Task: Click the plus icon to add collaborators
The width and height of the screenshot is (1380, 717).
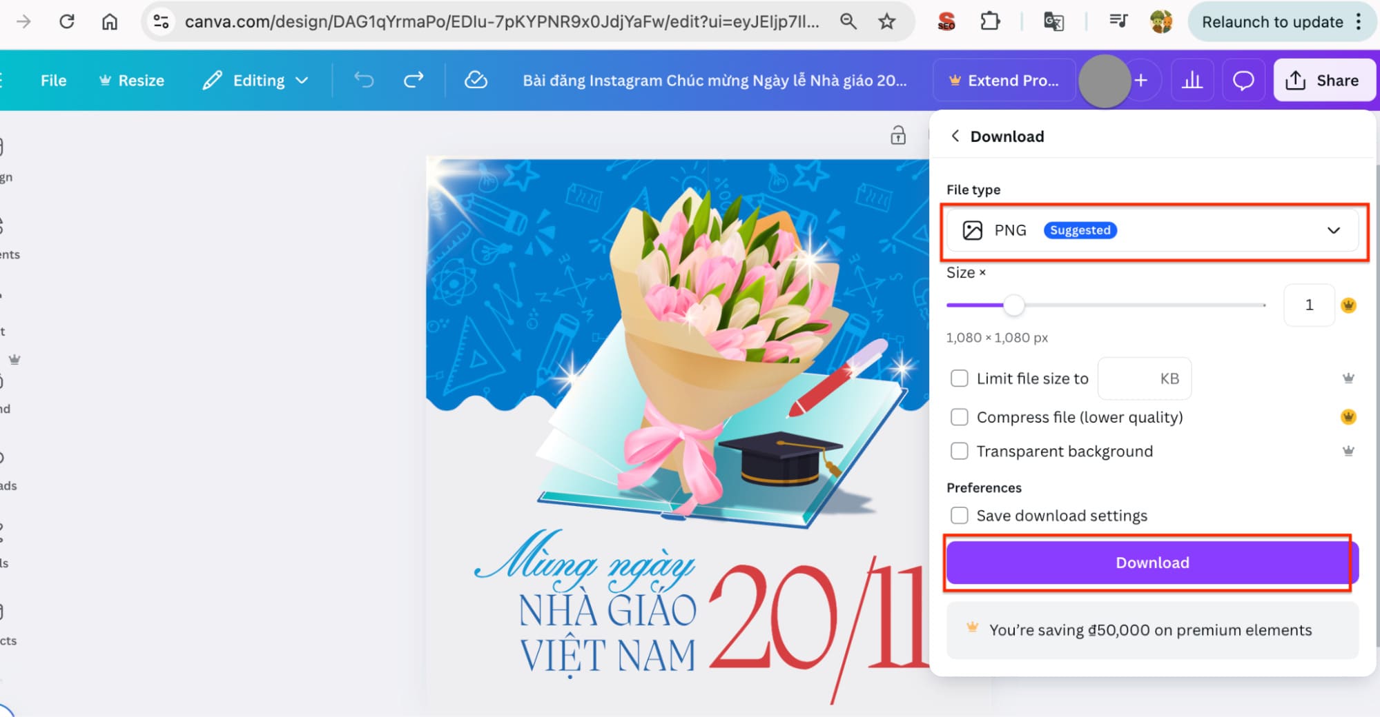Action: pyautogui.click(x=1141, y=81)
